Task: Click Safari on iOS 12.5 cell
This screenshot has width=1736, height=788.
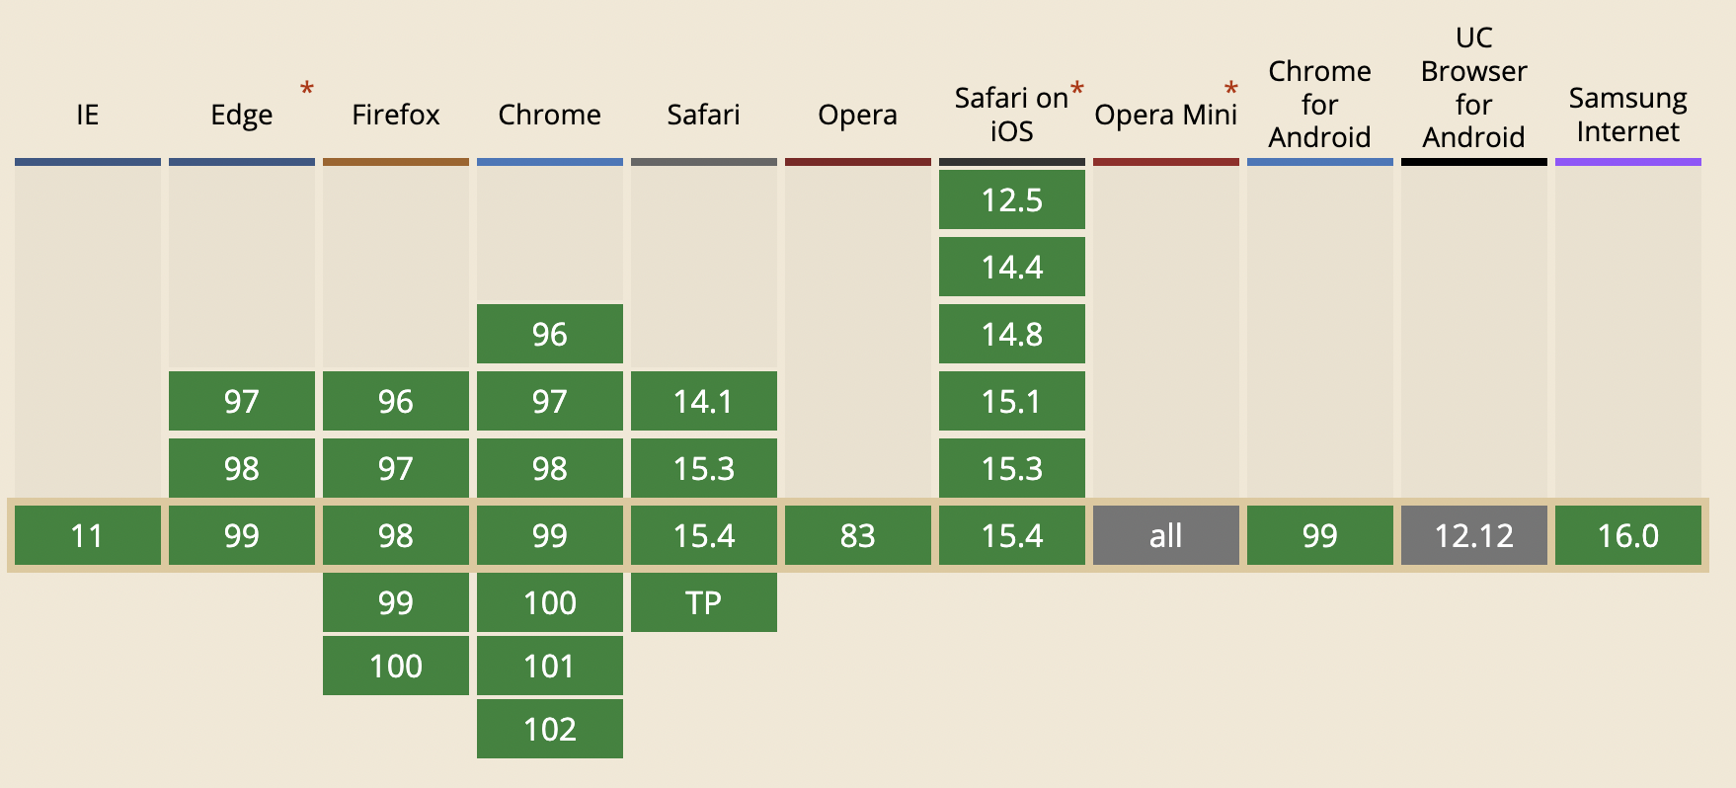Action: [1012, 199]
